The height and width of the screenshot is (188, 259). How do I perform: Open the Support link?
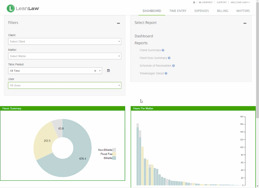(x=222, y=2)
